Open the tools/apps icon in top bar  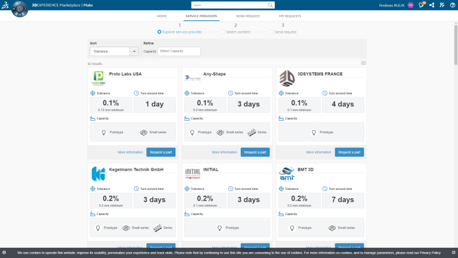[x=442, y=5]
